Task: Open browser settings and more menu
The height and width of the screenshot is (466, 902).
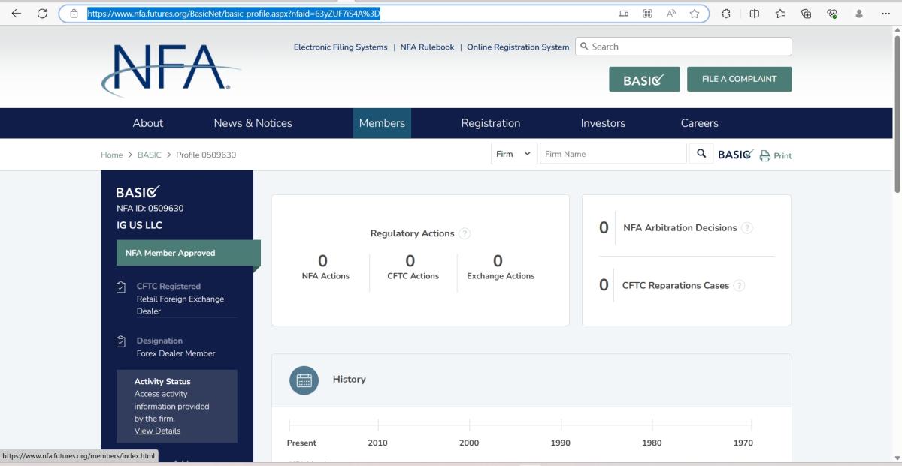Action: click(885, 14)
